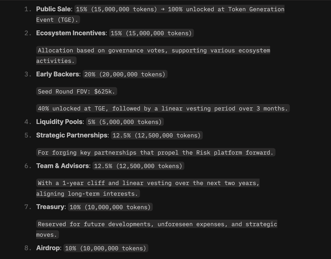
Task: Click the Strategic Partnerships heading
Action: coord(72,135)
